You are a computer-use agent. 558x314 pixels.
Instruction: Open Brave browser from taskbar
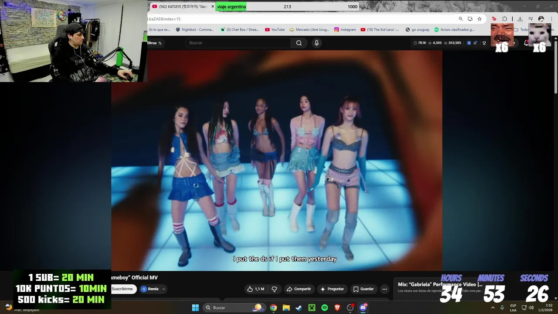337,307
